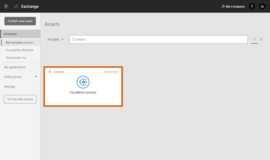The width and height of the screenshot is (270, 160).
Task: Open Public portal link
Action: [13, 77]
